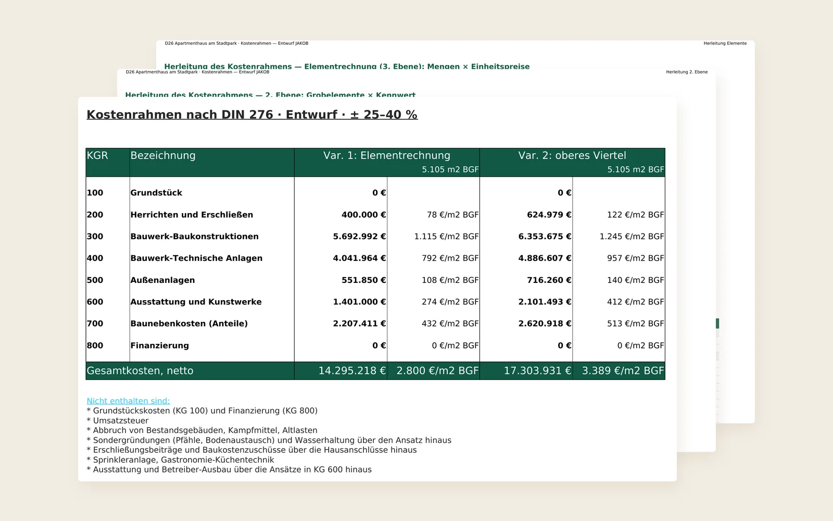Click the note about 'Erschließungsbeiträge und Baukostenzuschüsse'

point(251,450)
